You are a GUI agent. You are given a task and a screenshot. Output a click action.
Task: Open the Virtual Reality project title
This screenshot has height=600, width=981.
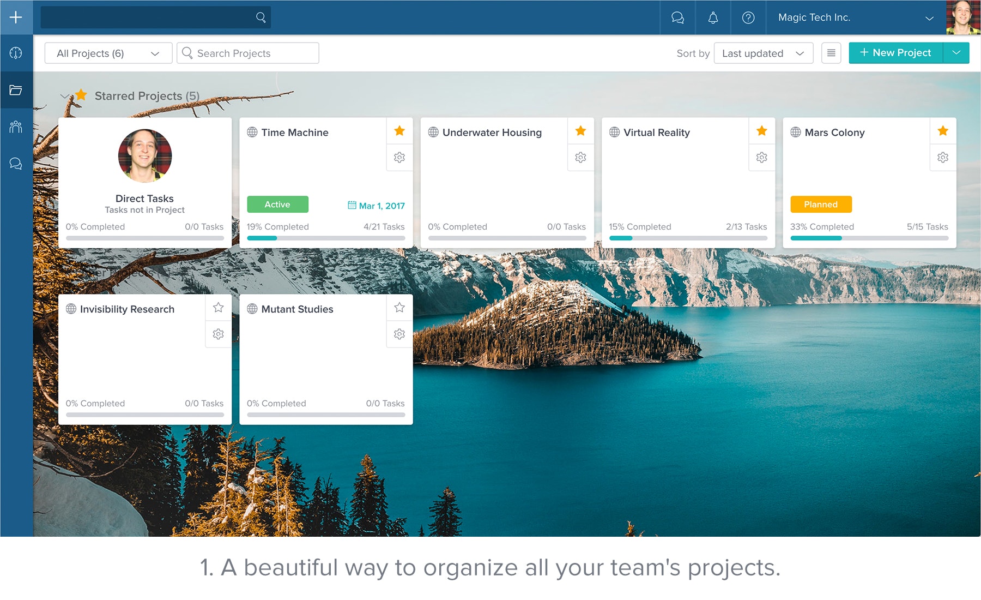tap(657, 133)
